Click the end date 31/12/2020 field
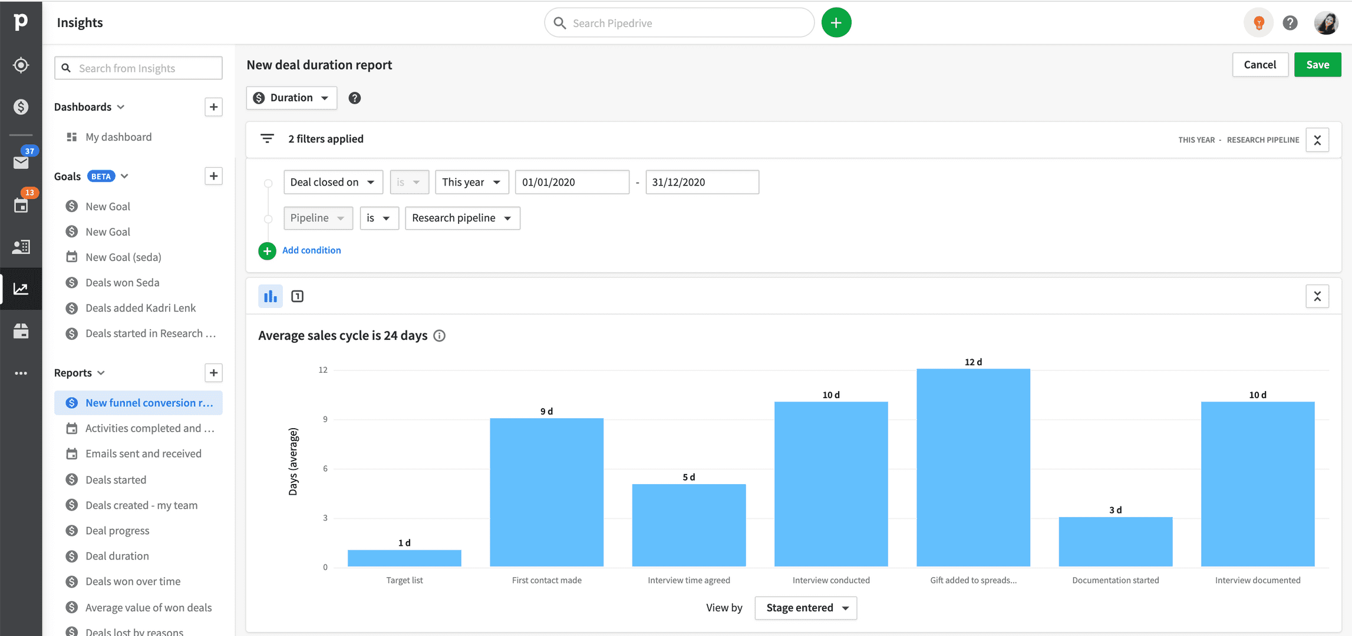Viewport: 1352px width, 636px height. click(702, 183)
